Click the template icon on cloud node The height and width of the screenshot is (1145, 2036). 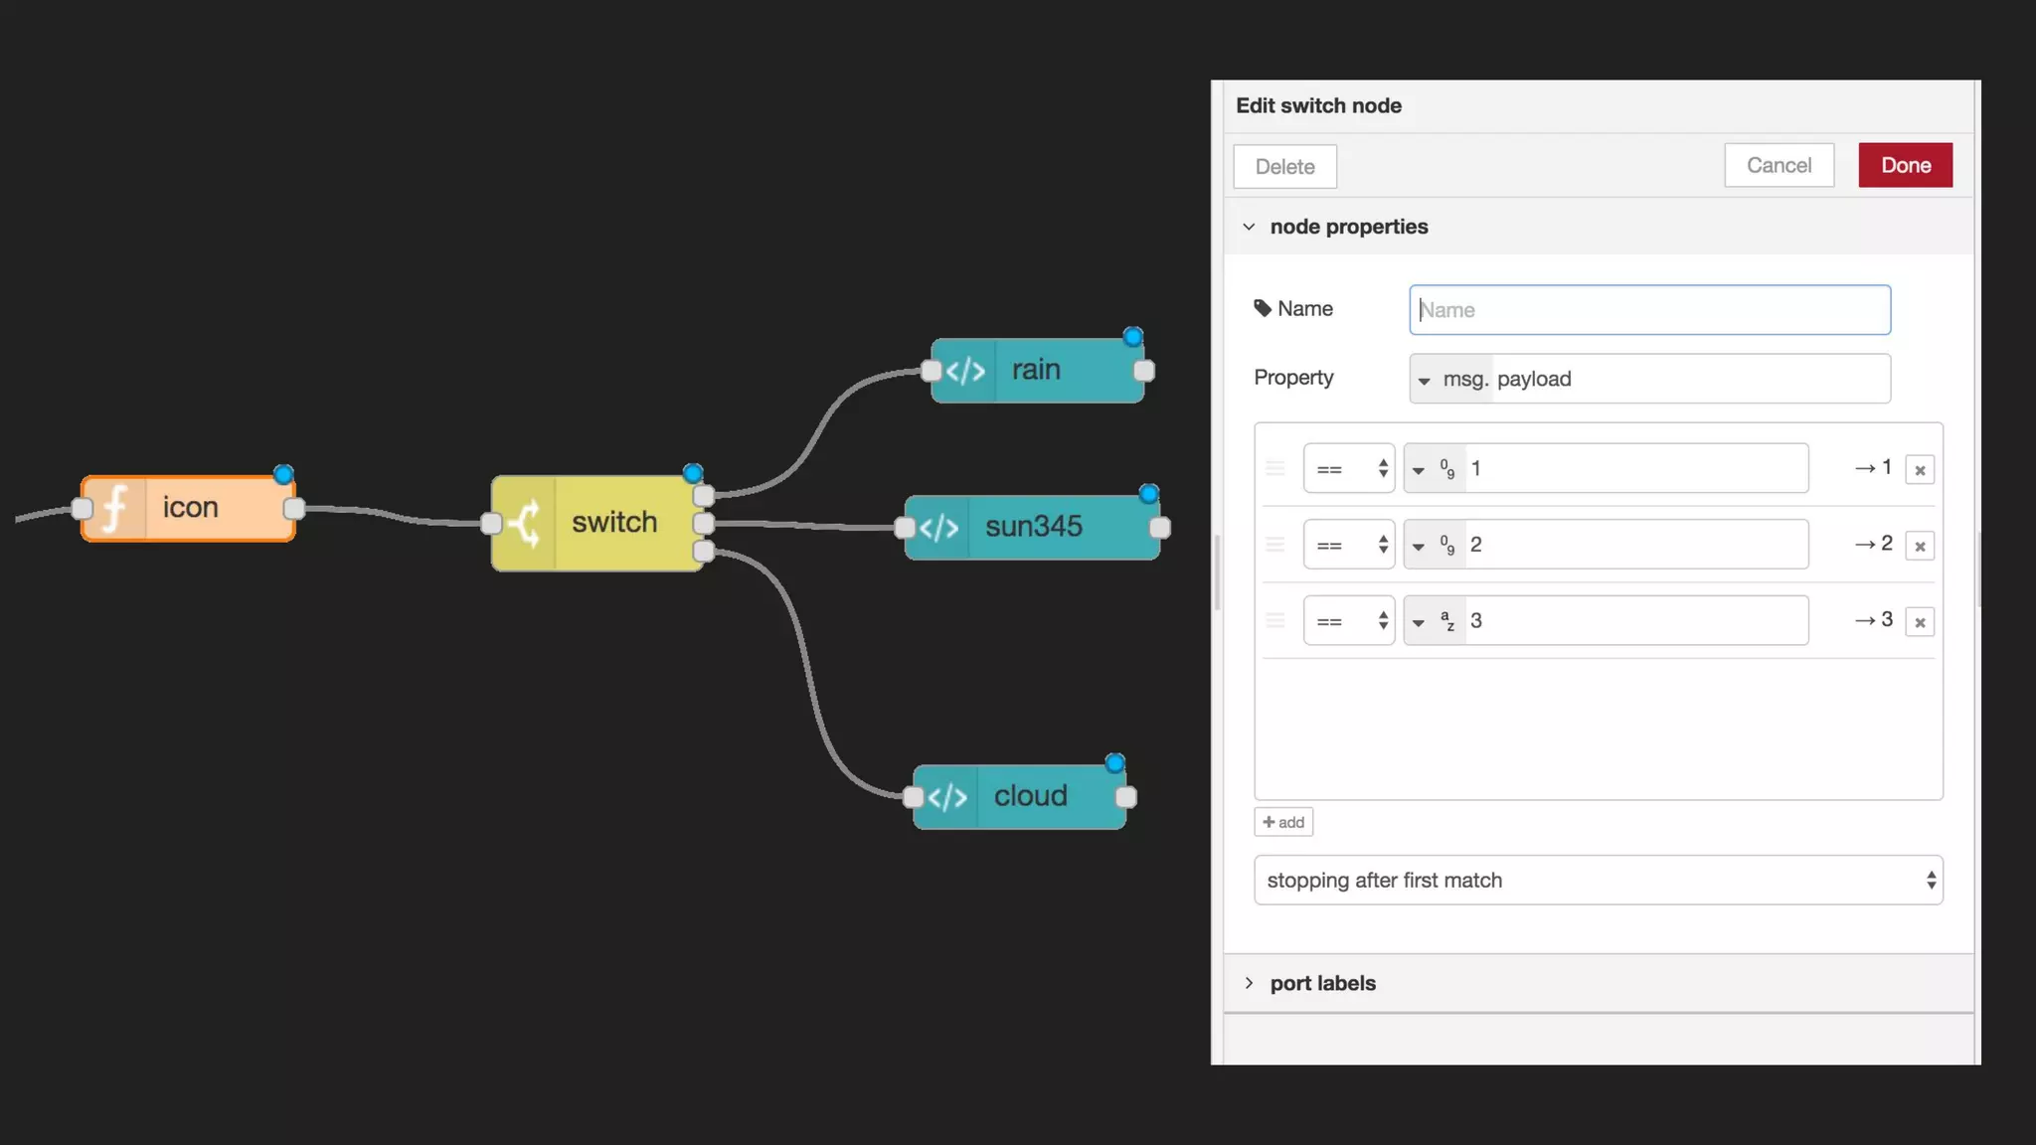[946, 797]
